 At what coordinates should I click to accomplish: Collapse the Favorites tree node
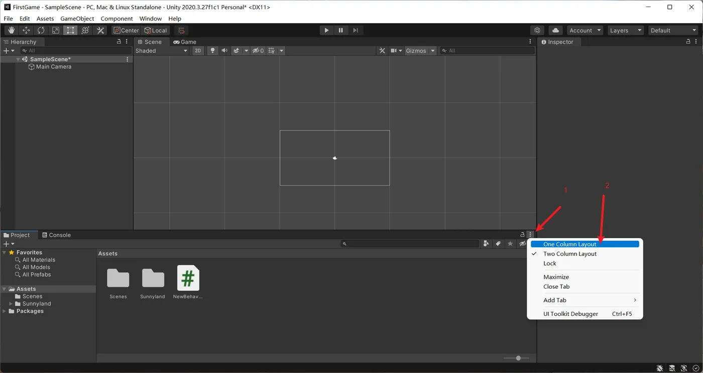click(5, 253)
